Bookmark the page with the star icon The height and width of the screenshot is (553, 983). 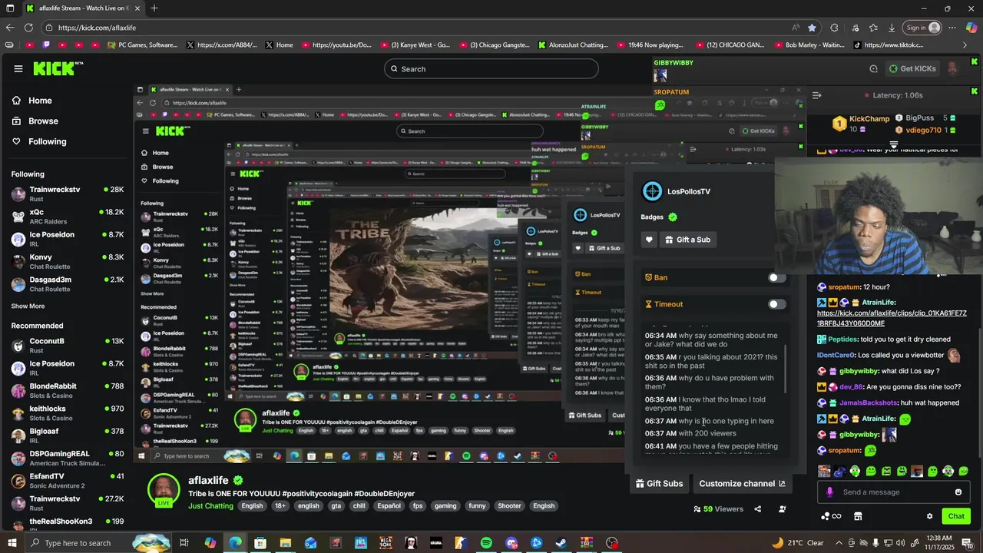click(x=812, y=28)
